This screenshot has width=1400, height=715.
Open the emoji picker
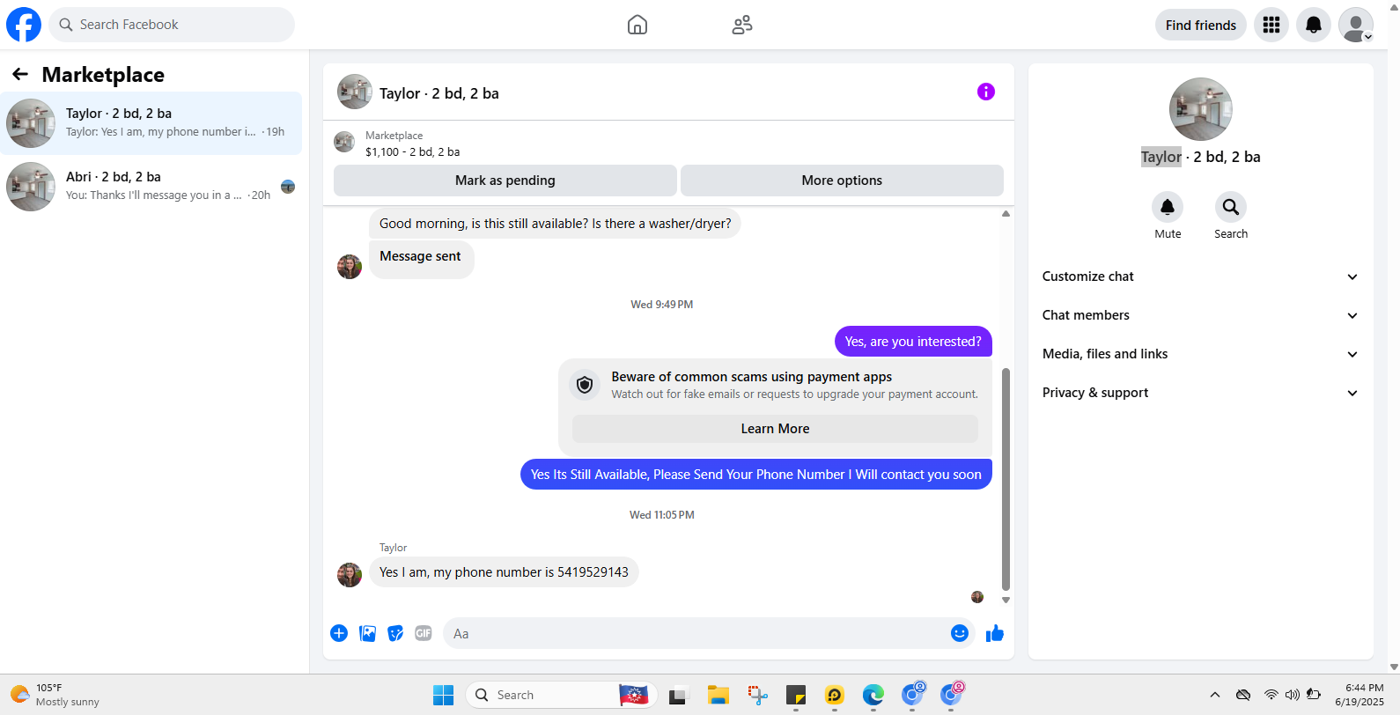click(x=960, y=633)
